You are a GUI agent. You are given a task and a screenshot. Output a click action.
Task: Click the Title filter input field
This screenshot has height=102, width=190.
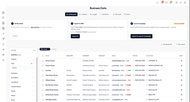[23, 68]
